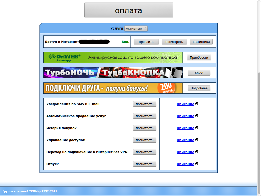Click the ТурбоНОЧЬ / ТурбоКНОПКА banner
The height and width of the screenshot is (196, 261).
[x=113, y=73]
